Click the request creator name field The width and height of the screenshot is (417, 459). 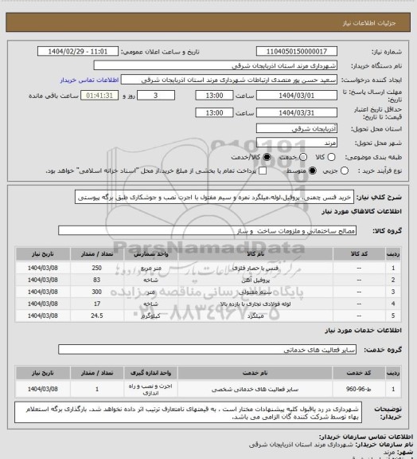pos(229,80)
